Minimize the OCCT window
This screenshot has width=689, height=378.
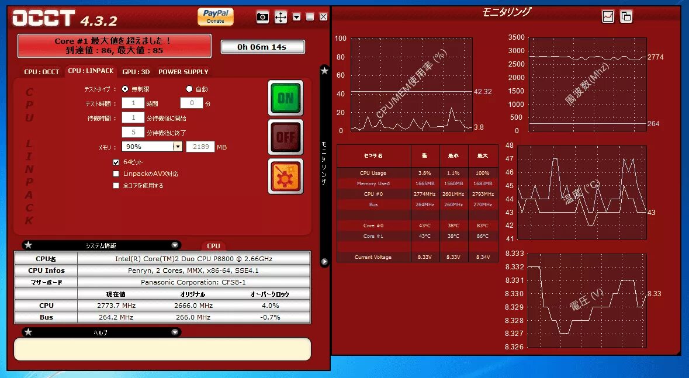(310, 17)
